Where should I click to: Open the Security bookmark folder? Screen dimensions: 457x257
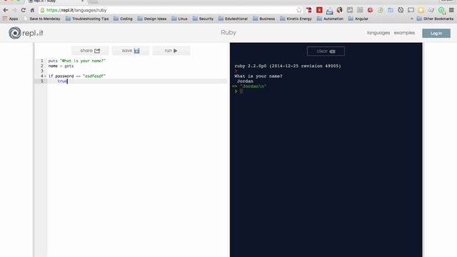203,19
